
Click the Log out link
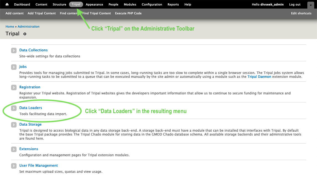[x=295, y=4]
